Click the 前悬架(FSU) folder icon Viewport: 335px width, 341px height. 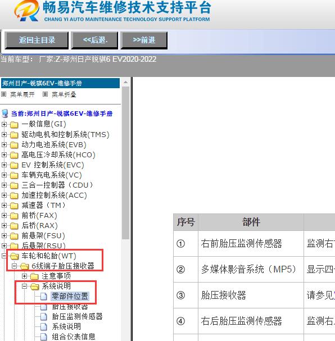(x=14, y=236)
